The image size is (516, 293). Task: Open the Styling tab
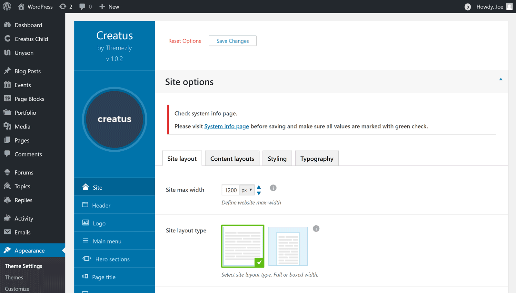277,158
